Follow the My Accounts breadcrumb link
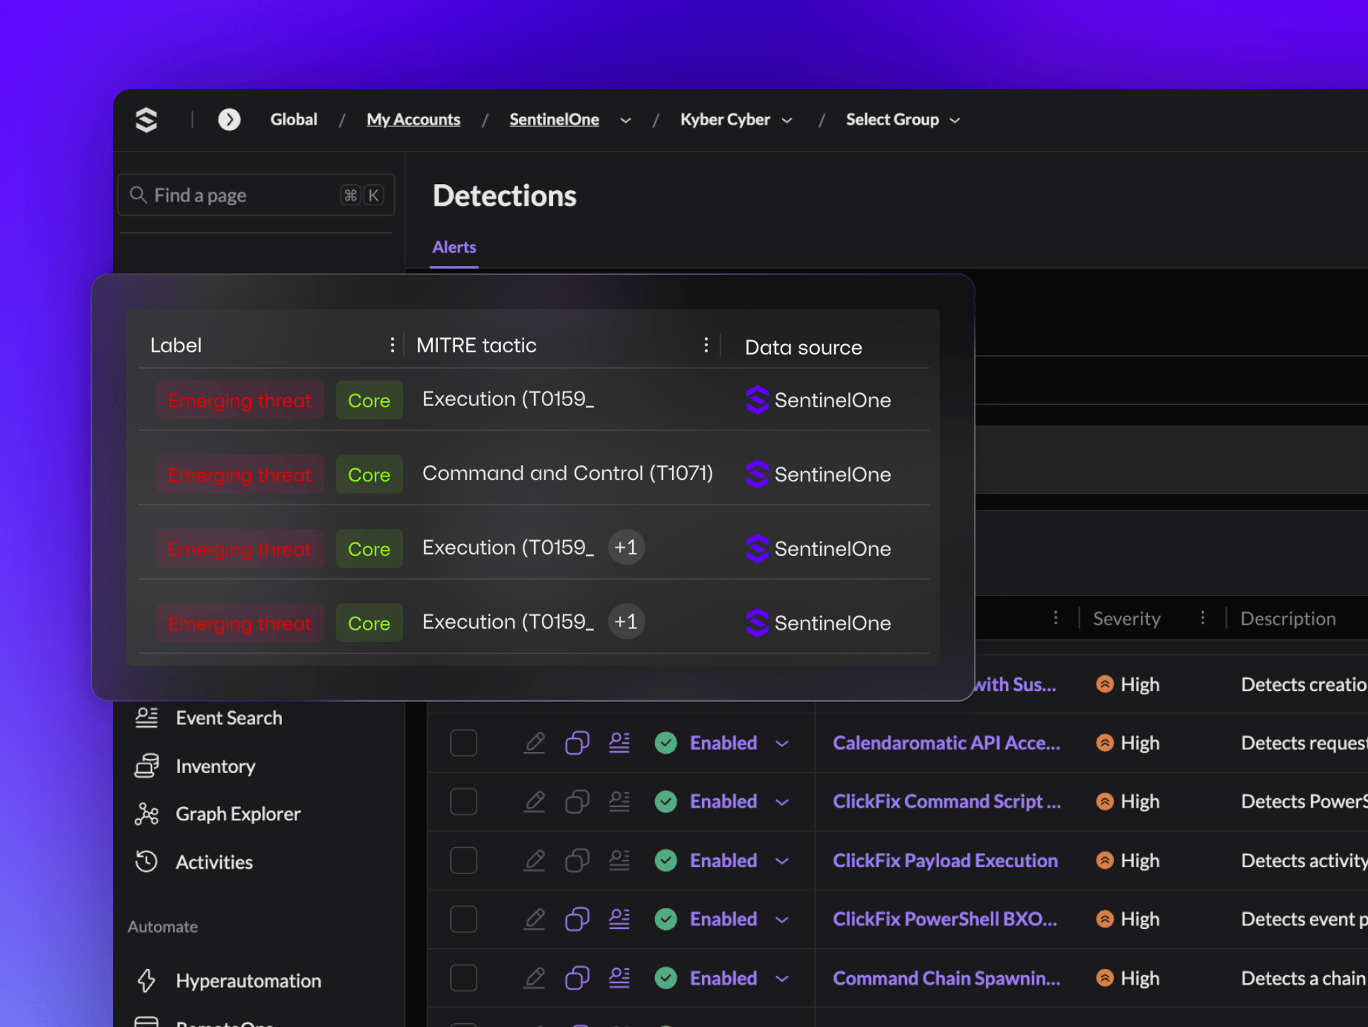This screenshot has width=1368, height=1027. (x=413, y=119)
